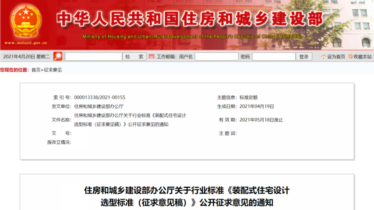
Task: Click the search text field
Action: [x=93, y=56]
